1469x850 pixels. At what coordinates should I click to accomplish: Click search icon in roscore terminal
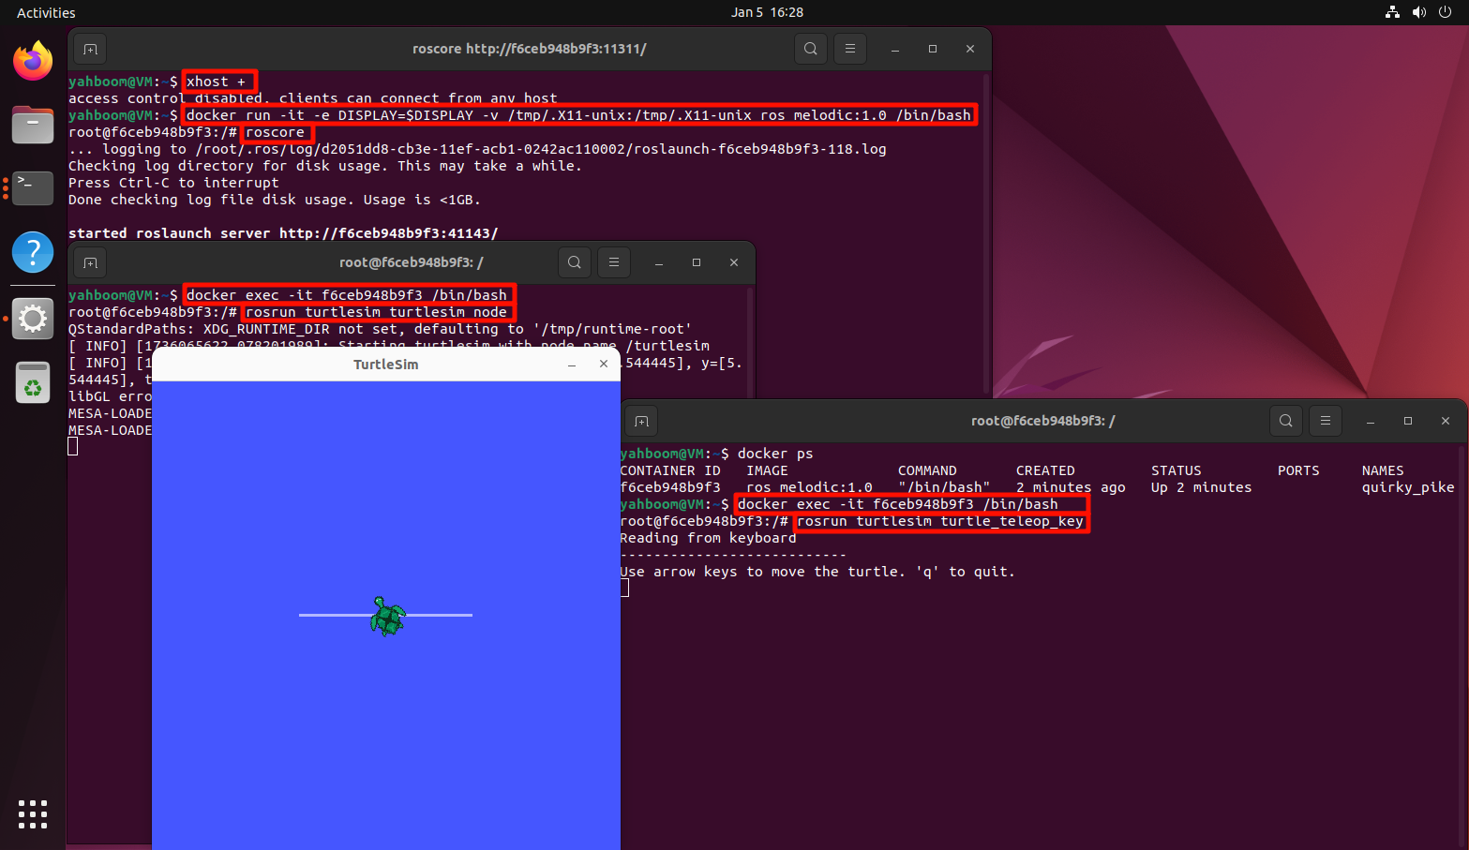[811, 49]
